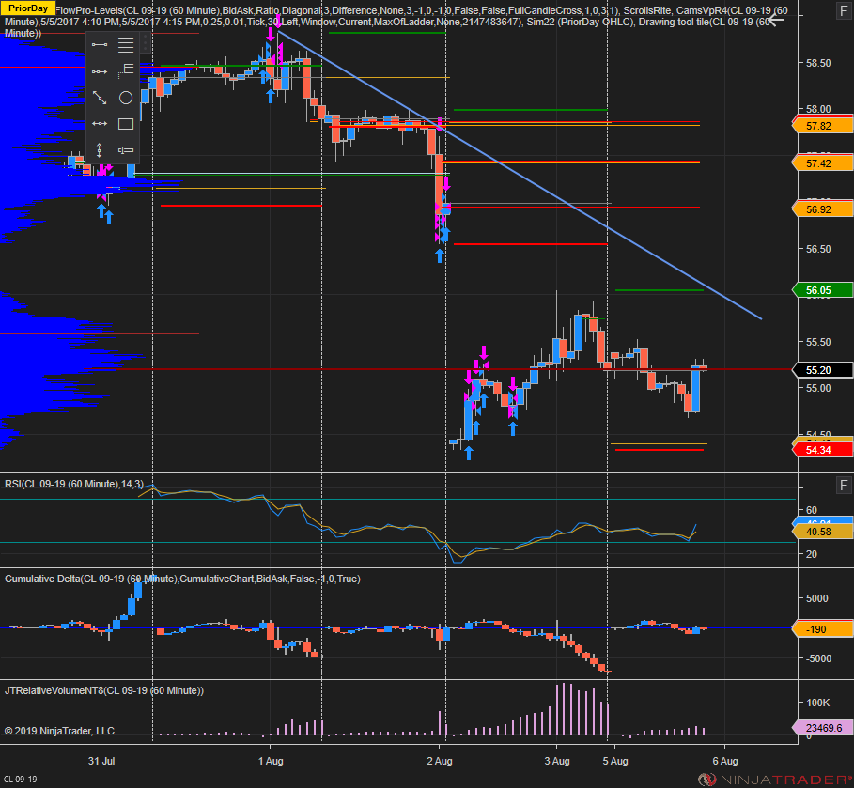Click the black 55.20 current price marker
Image resolution: width=854 pixels, height=788 pixels.
click(x=822, y=370)
